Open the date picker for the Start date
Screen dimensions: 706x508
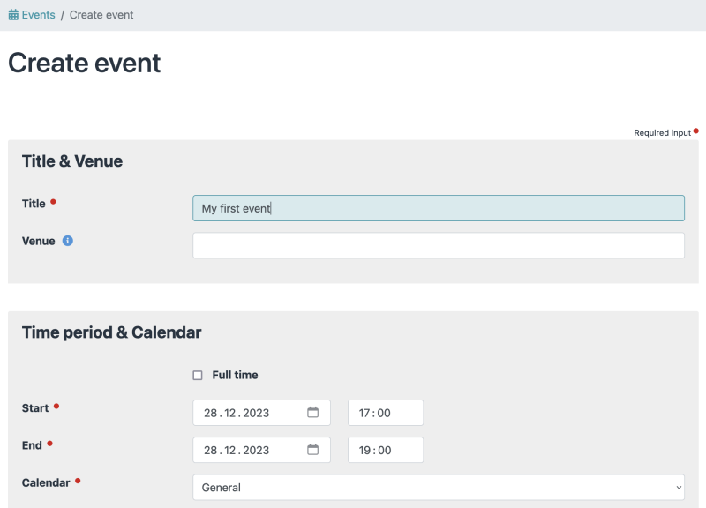pos(313,412)
